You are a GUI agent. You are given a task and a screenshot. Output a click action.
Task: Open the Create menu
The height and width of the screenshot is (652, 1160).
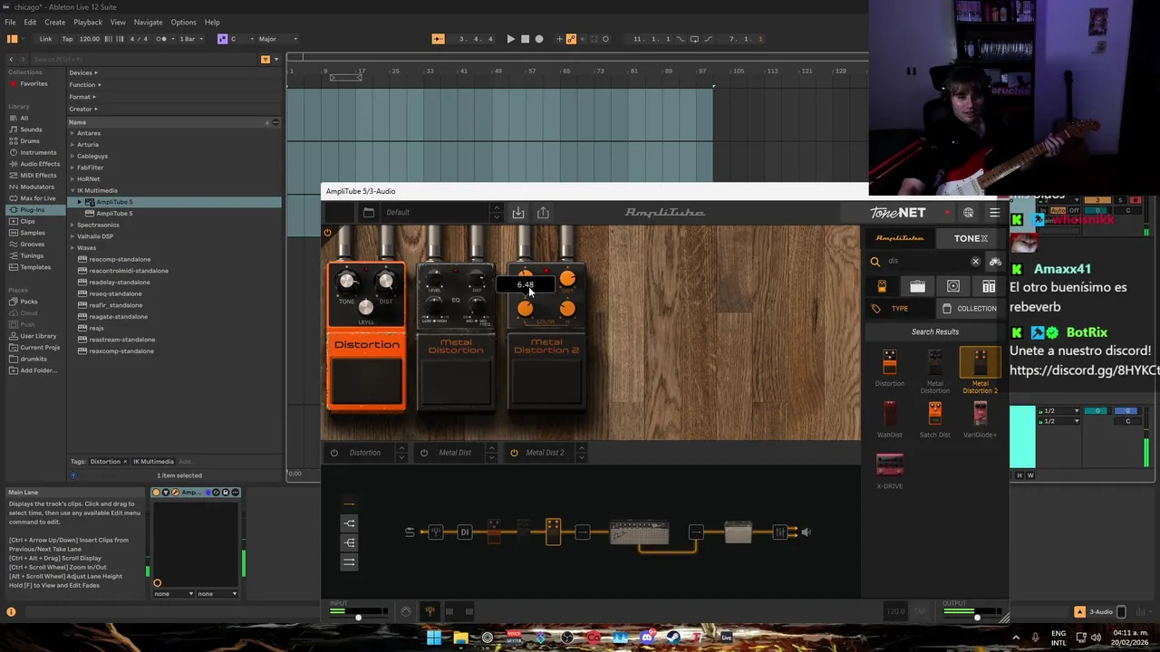click(54, 22)
